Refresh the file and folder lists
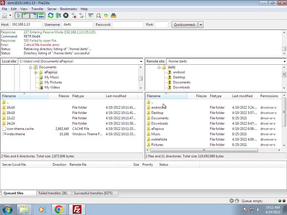The image size is (287, 215). click(50, 16)
